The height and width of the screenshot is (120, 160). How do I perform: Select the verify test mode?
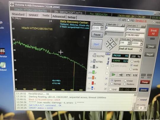point(132,61)
